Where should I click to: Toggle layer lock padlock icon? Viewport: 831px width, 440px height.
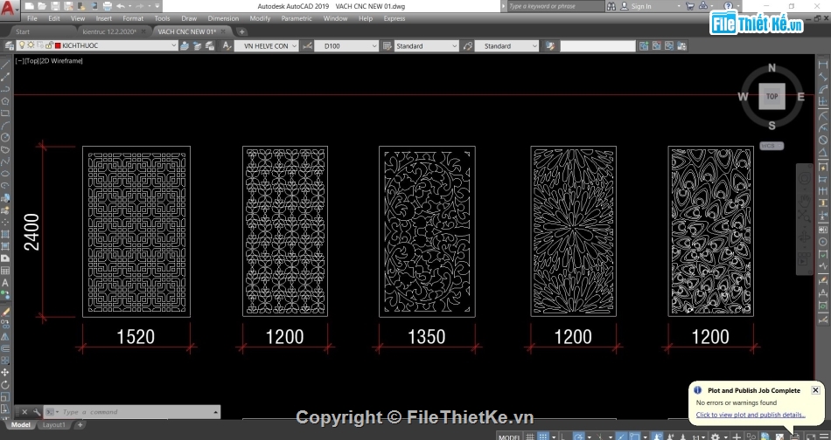click(49, 45)
